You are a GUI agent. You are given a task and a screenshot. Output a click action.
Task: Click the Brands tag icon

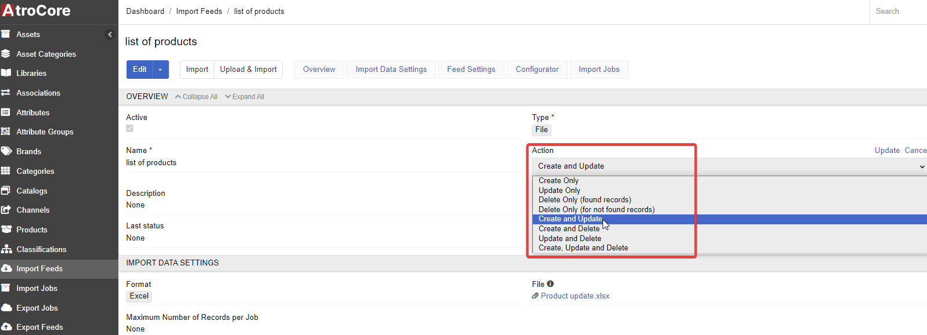pyautogui.click(x=6, y=151)
